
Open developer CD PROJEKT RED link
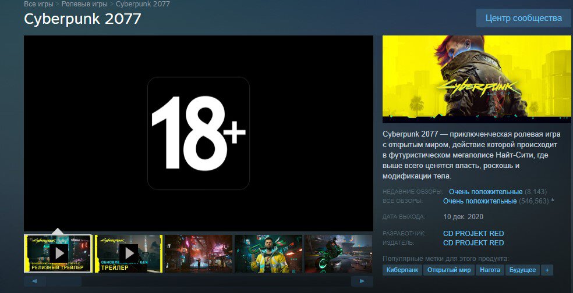coord(473,234)
